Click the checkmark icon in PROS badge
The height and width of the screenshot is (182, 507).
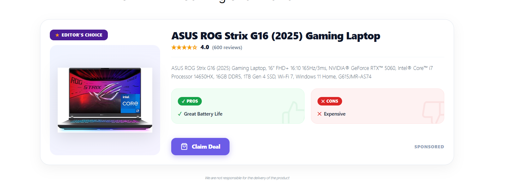(183, 101)
